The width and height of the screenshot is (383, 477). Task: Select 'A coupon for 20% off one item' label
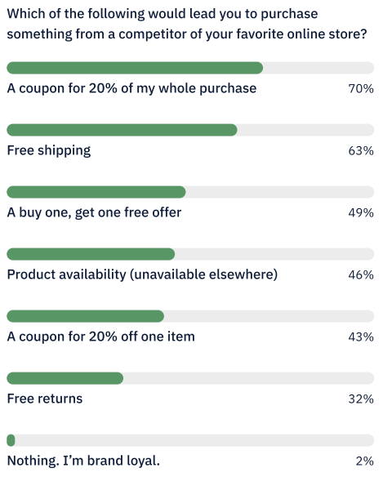[x=100, y=337]
